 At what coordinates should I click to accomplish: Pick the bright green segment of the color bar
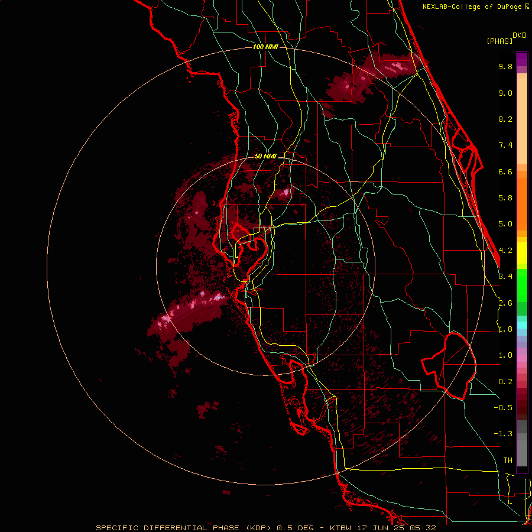pyautogui.click(x=522, y=285)
